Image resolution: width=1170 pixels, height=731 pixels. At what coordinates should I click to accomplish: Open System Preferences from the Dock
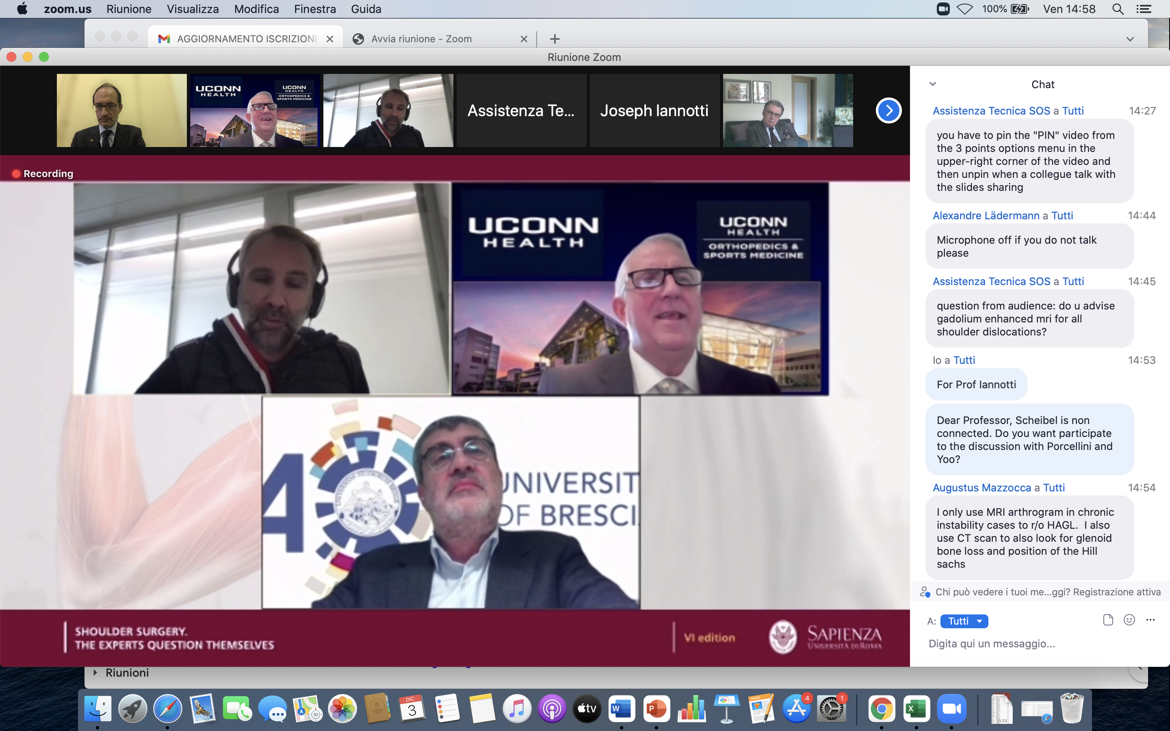click(831, 709)
